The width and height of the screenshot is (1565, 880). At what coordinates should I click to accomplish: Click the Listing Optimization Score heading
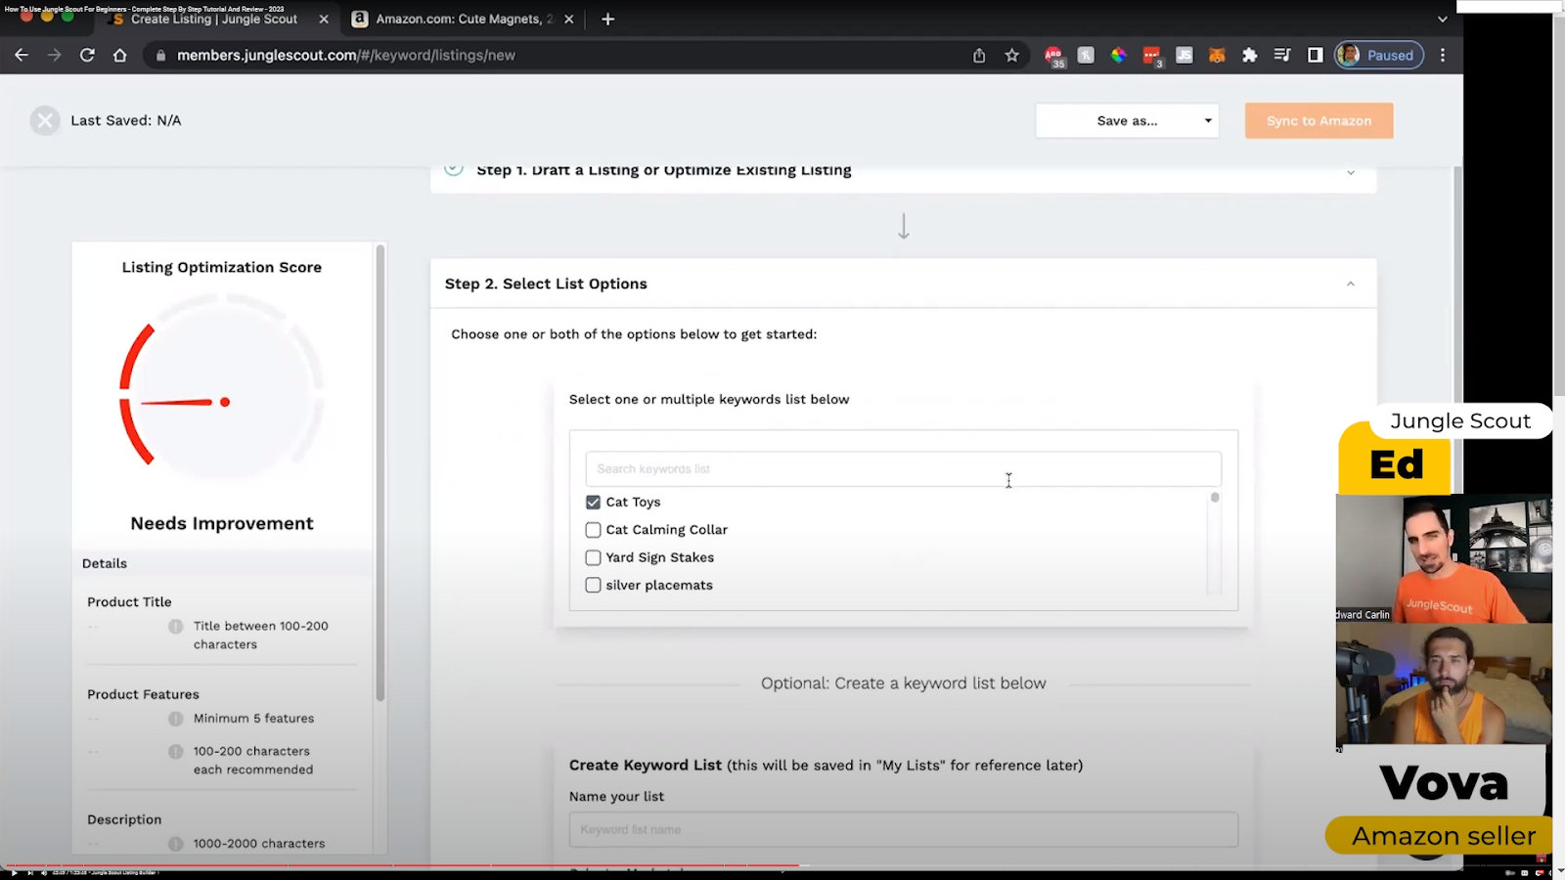coord(222,268)
